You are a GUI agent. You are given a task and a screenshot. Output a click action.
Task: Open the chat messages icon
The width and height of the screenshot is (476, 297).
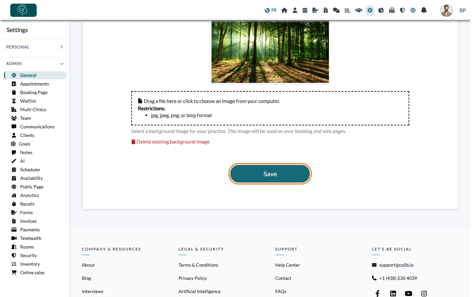click(x=336, y=10)
